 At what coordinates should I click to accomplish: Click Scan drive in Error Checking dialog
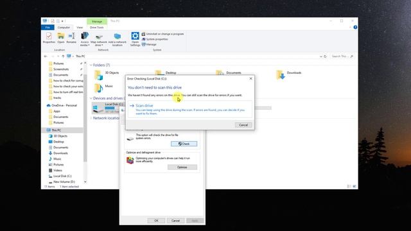tap(190, 109)
